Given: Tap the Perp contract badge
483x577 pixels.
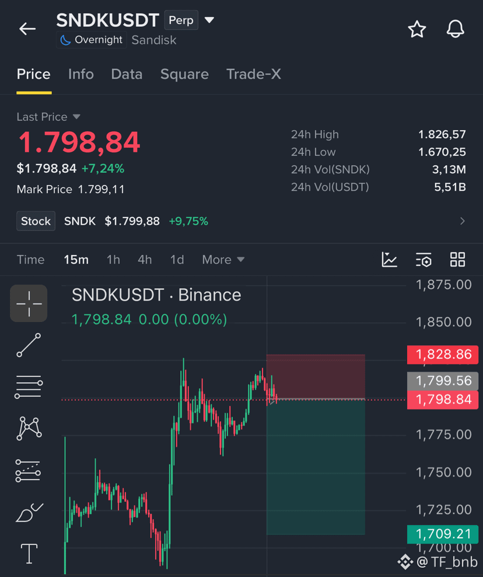Looking at the screenshot, I should pyautogui.click(x=181, y=20).
